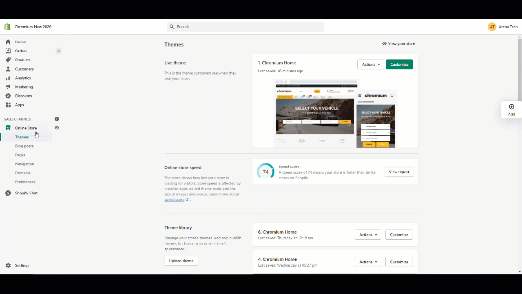Click Upload theme button
This screenshot has width=522, height=294.
(181, 261)
